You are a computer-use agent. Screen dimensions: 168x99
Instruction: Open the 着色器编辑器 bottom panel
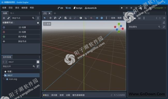pyautogui.click(x=78, y=95)
